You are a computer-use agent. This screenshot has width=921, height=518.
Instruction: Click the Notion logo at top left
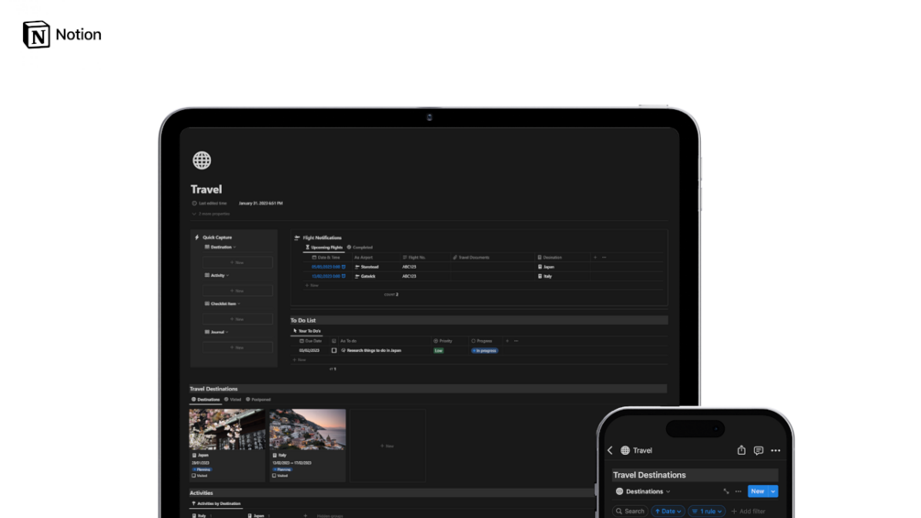pyautogui.click(x=61, y=35)
